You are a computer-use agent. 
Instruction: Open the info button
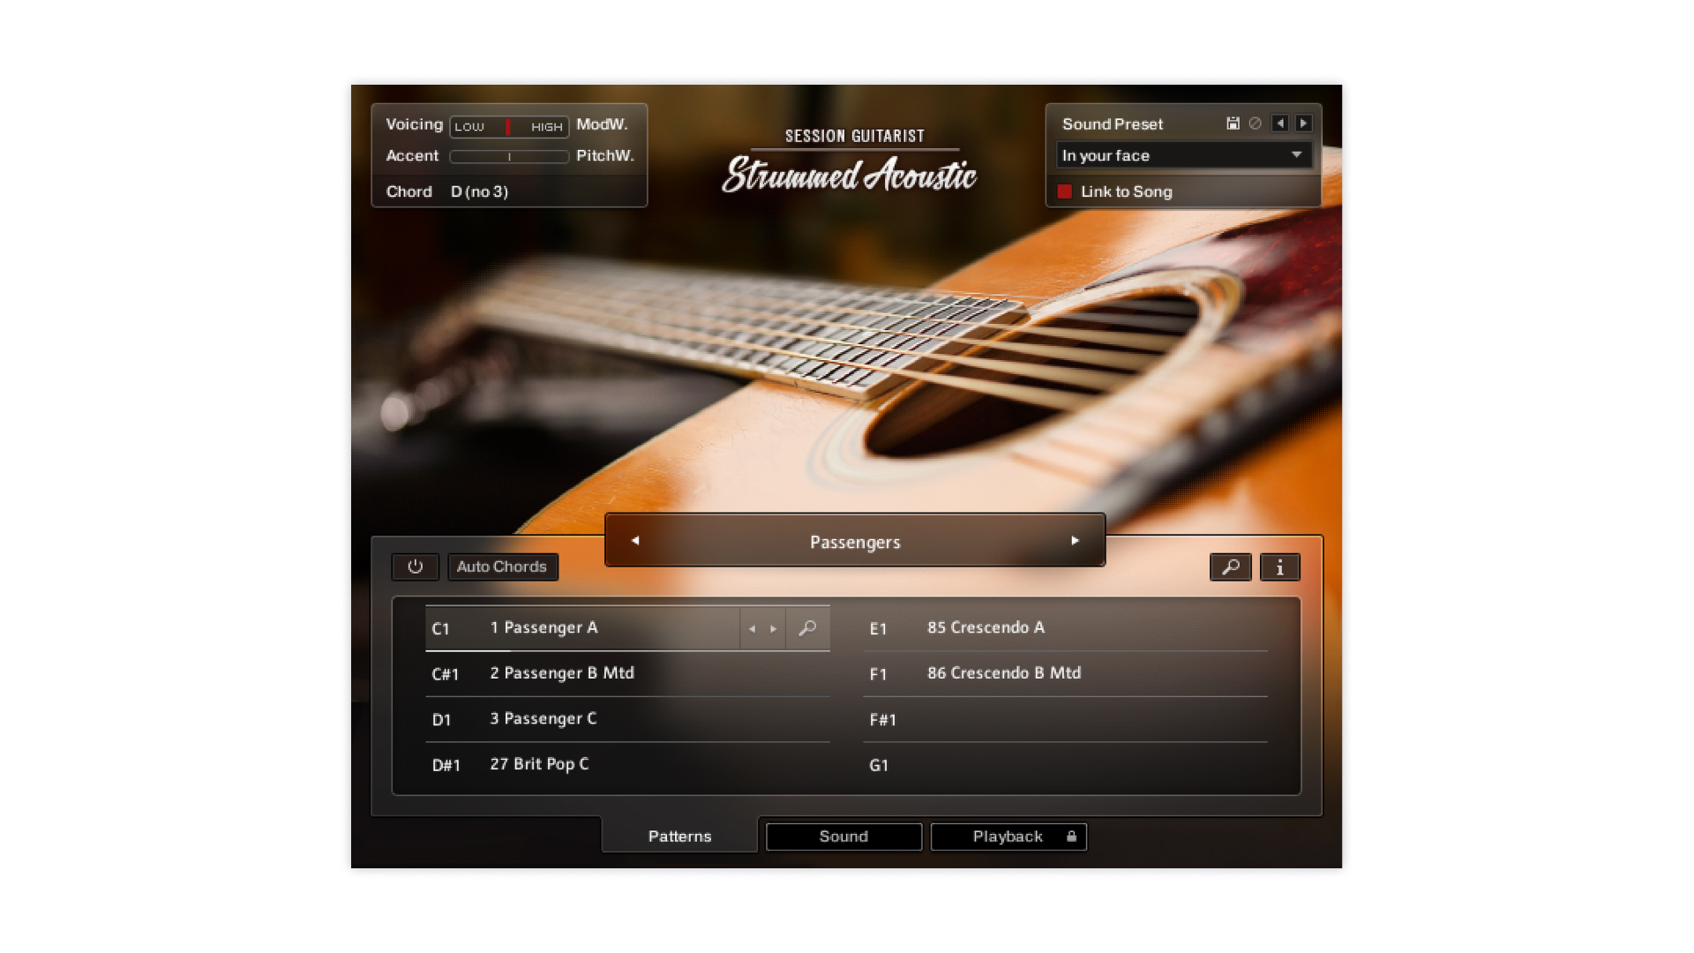1279,567
